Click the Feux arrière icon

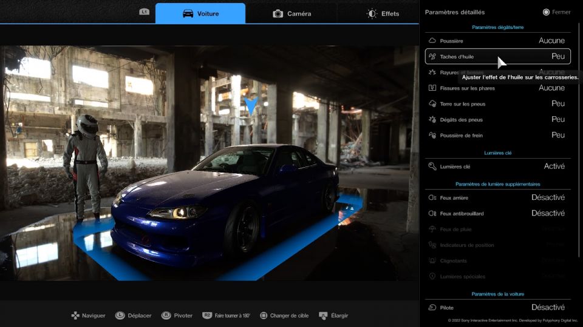point(432,197)
